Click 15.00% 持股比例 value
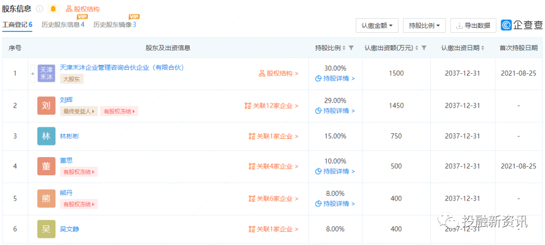 335,136
